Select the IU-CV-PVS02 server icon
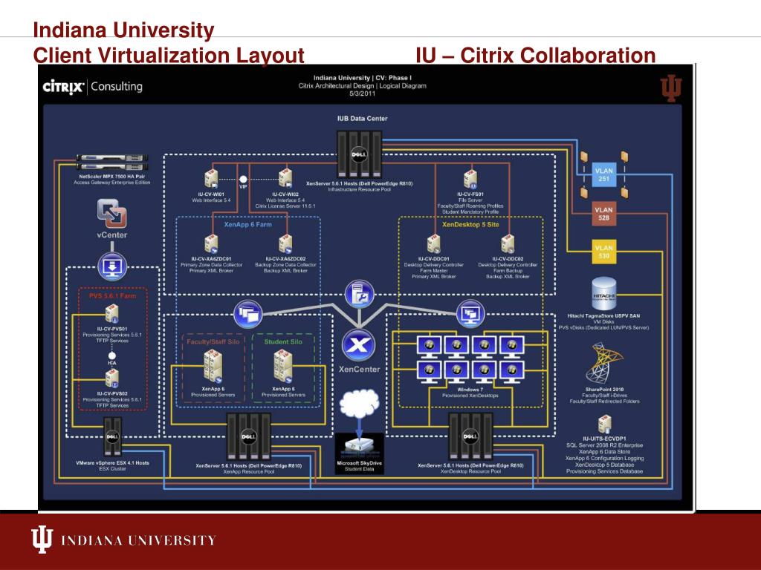 click(x=112, y=379)
